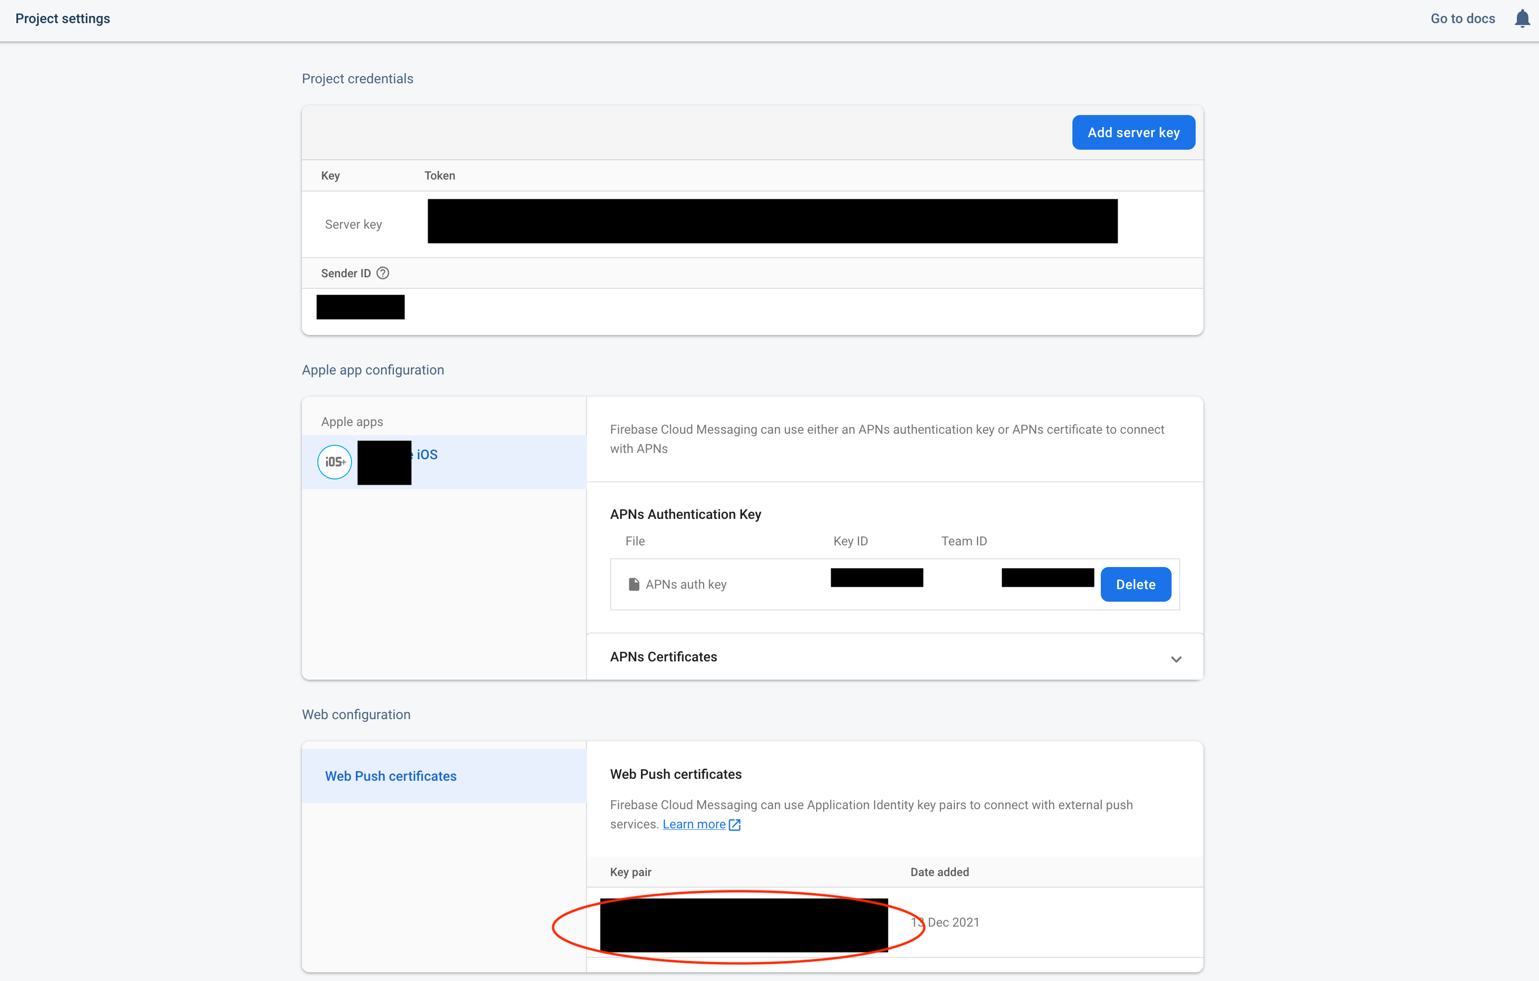Select the circular iOS+ app icon
Viewport: 1539px width, 981px height.
[334, 462]
